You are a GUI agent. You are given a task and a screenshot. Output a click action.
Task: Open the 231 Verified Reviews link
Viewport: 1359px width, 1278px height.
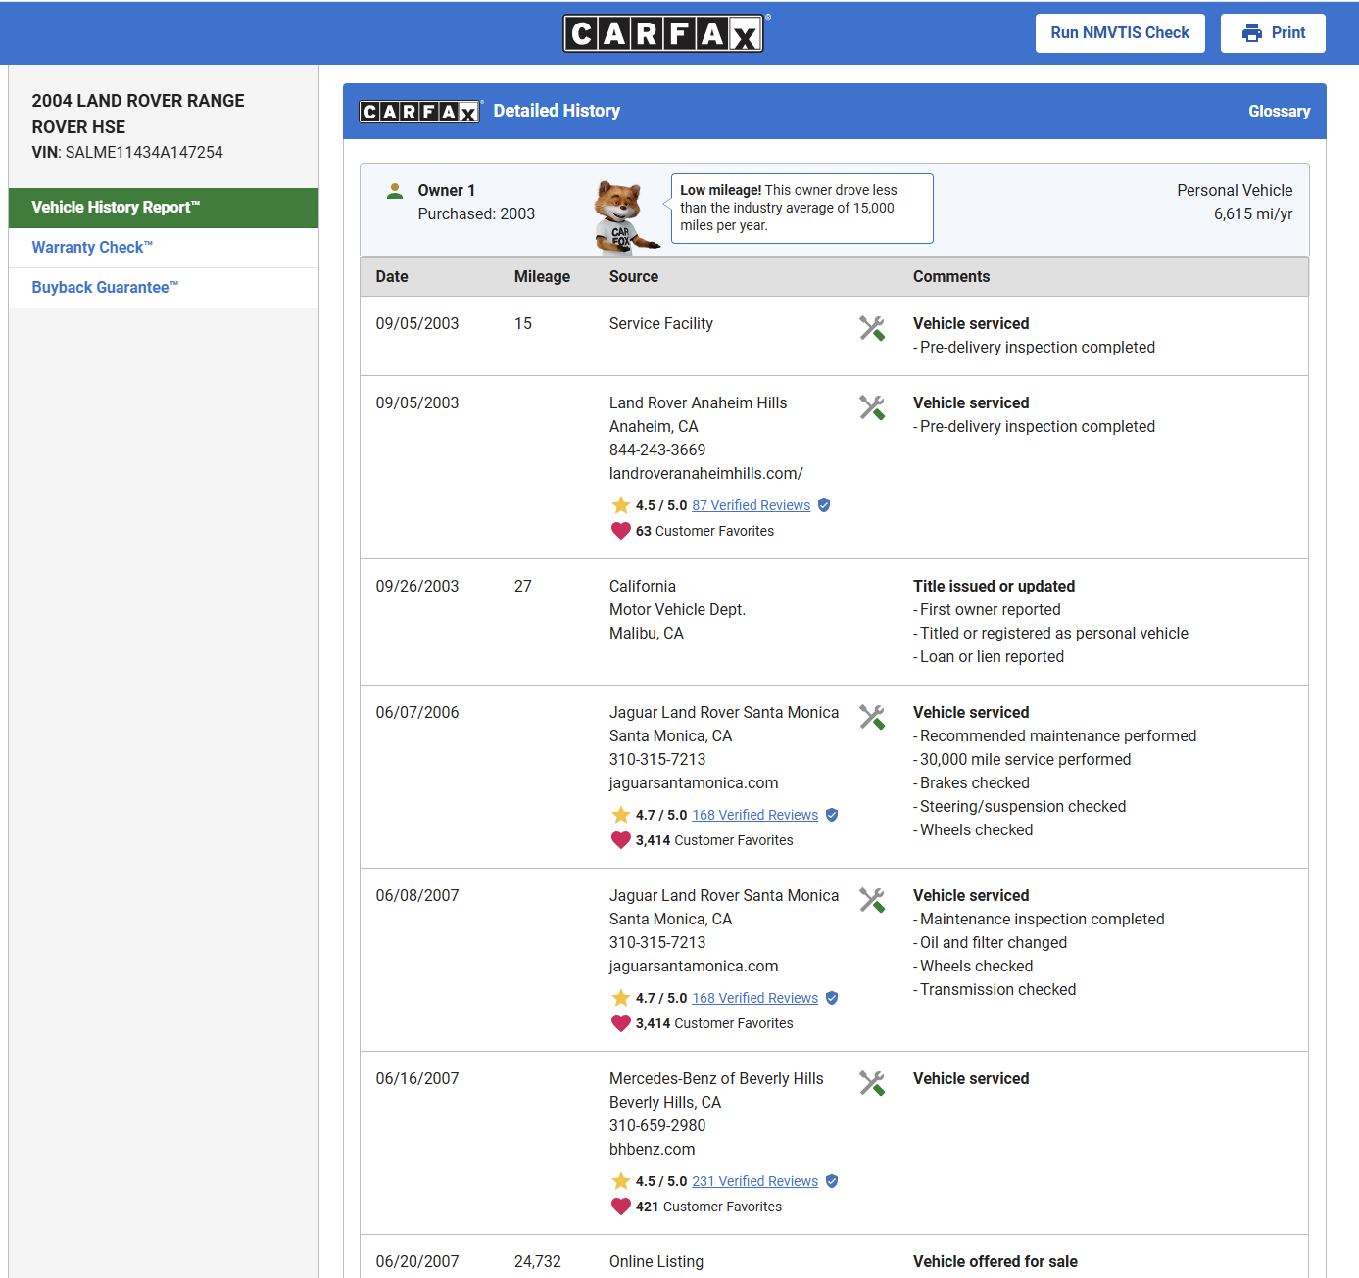pos(754,1181)
